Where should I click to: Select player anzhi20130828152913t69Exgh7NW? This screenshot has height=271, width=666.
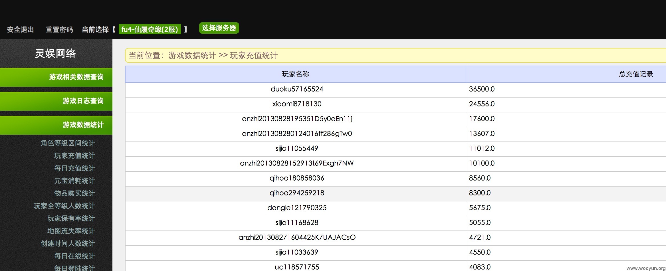[297, 163]
